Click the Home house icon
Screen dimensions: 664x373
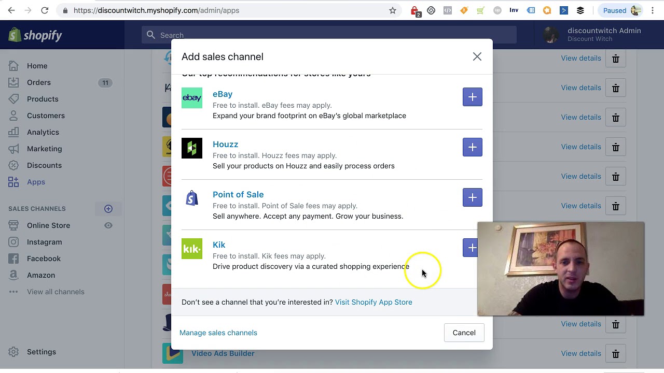pyautogui.click(x=13, y=66)
